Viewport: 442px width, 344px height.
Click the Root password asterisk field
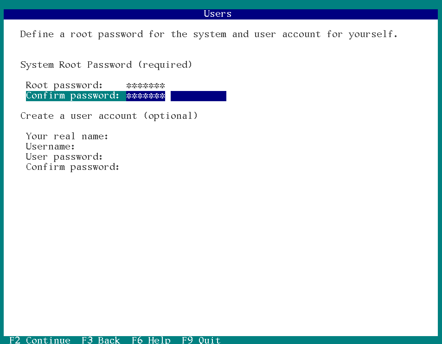(x=146, y=85)
